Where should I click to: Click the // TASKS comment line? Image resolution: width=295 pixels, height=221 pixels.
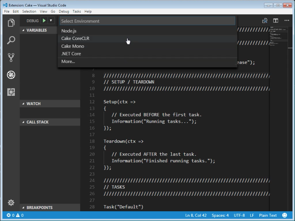[x=114, y=187]
